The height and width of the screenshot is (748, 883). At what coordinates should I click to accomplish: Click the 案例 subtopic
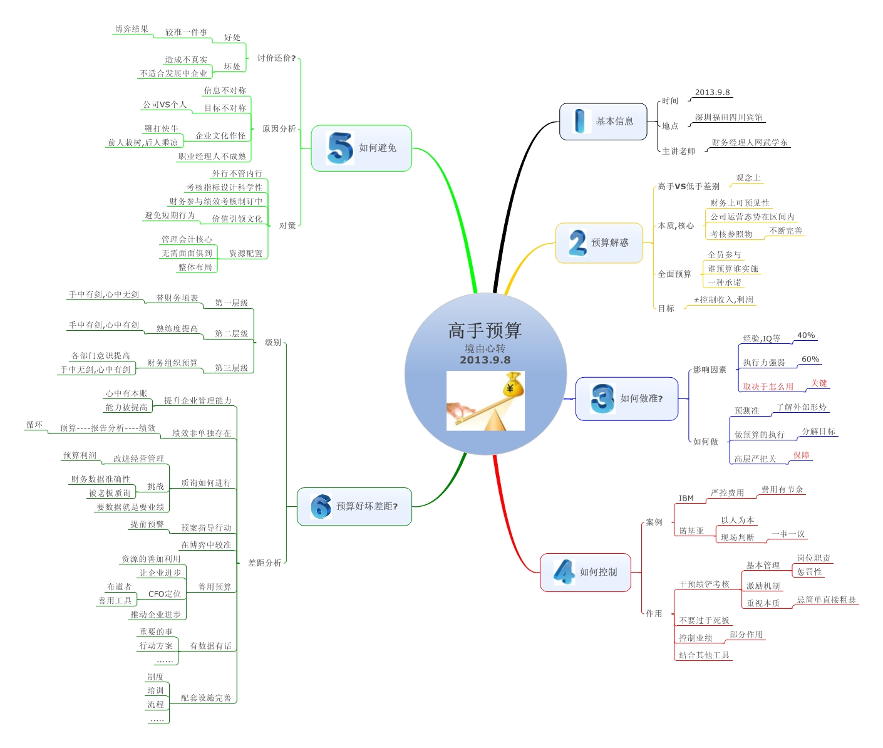pos(654,522)
